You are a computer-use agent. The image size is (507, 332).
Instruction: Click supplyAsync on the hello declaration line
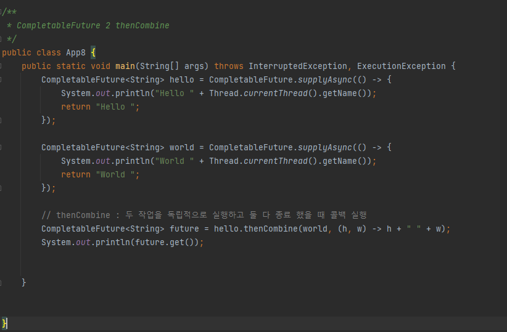[x=324, y=80]
